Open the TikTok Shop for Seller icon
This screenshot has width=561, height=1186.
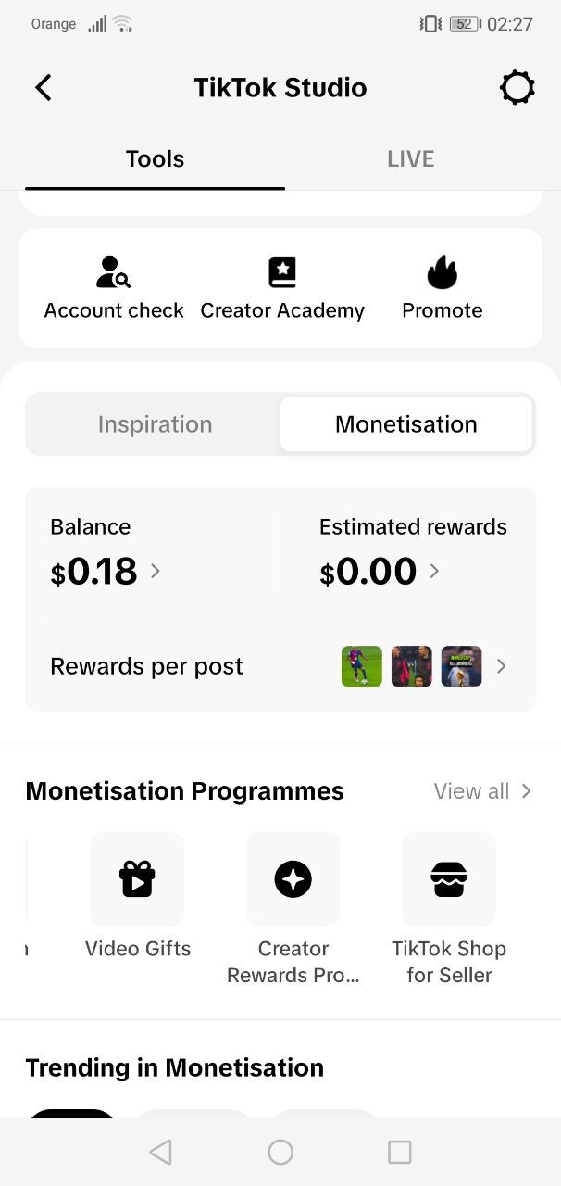(x=449, y=878)
